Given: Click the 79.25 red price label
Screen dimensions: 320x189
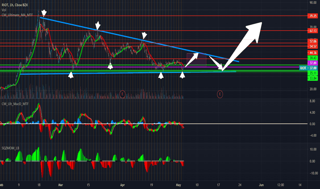Looking at the screenshot, I should (x=313, y=16).
